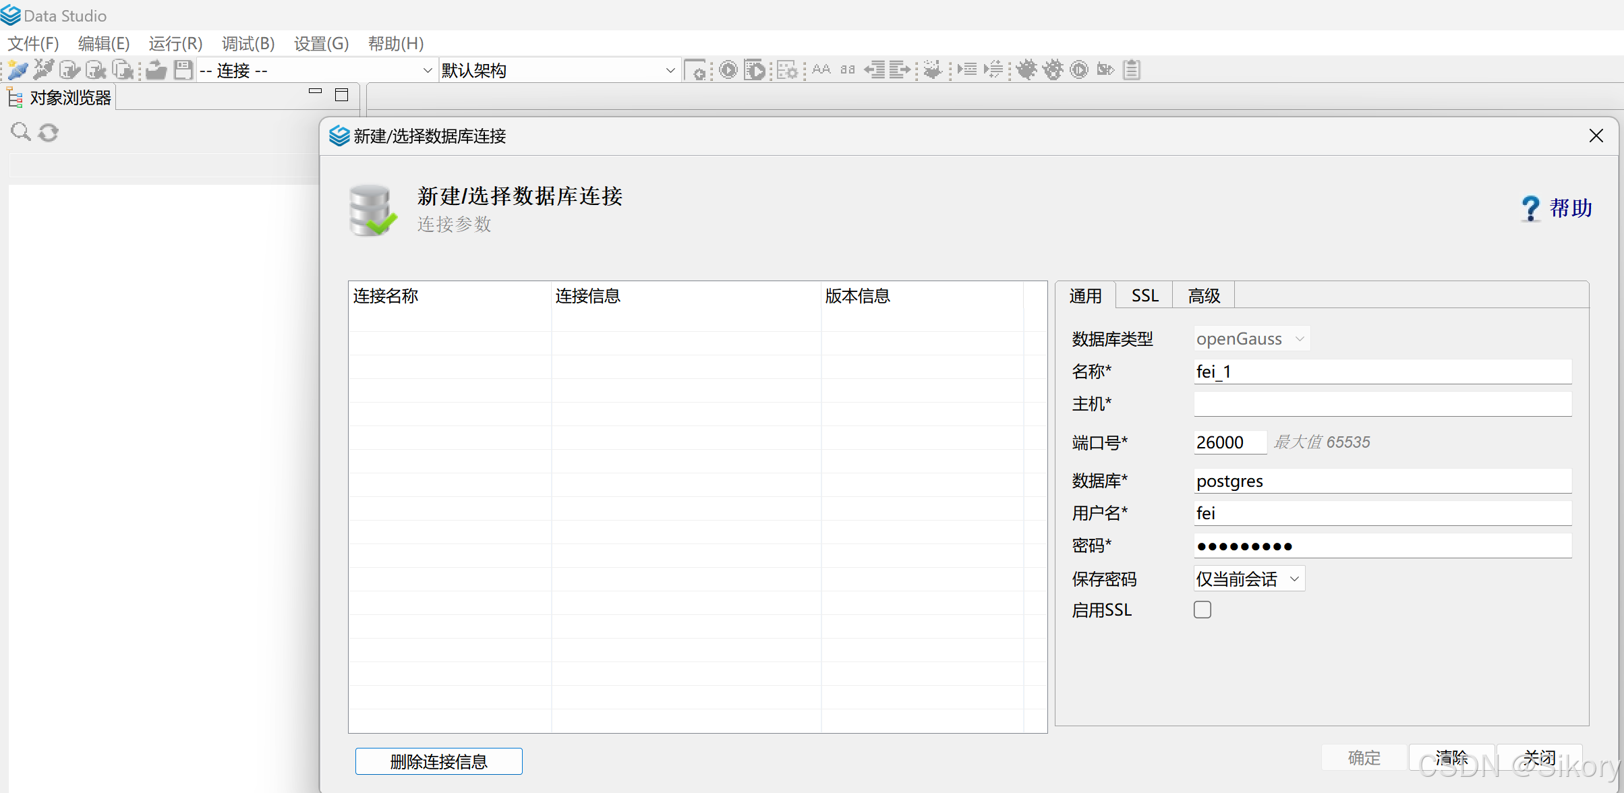1624x793 pixels.
Task: Open a new SQL terminal from toolbar
Action: [x=695, y=70]
